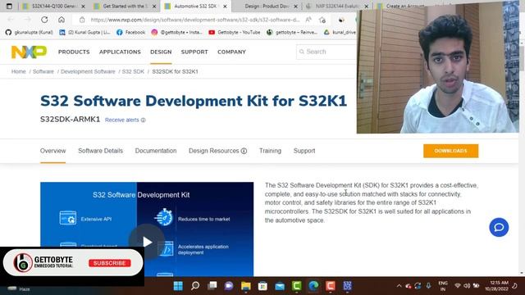Show info icon next to Receive alerts
This screenshot has width=525, height=295.
143,120
